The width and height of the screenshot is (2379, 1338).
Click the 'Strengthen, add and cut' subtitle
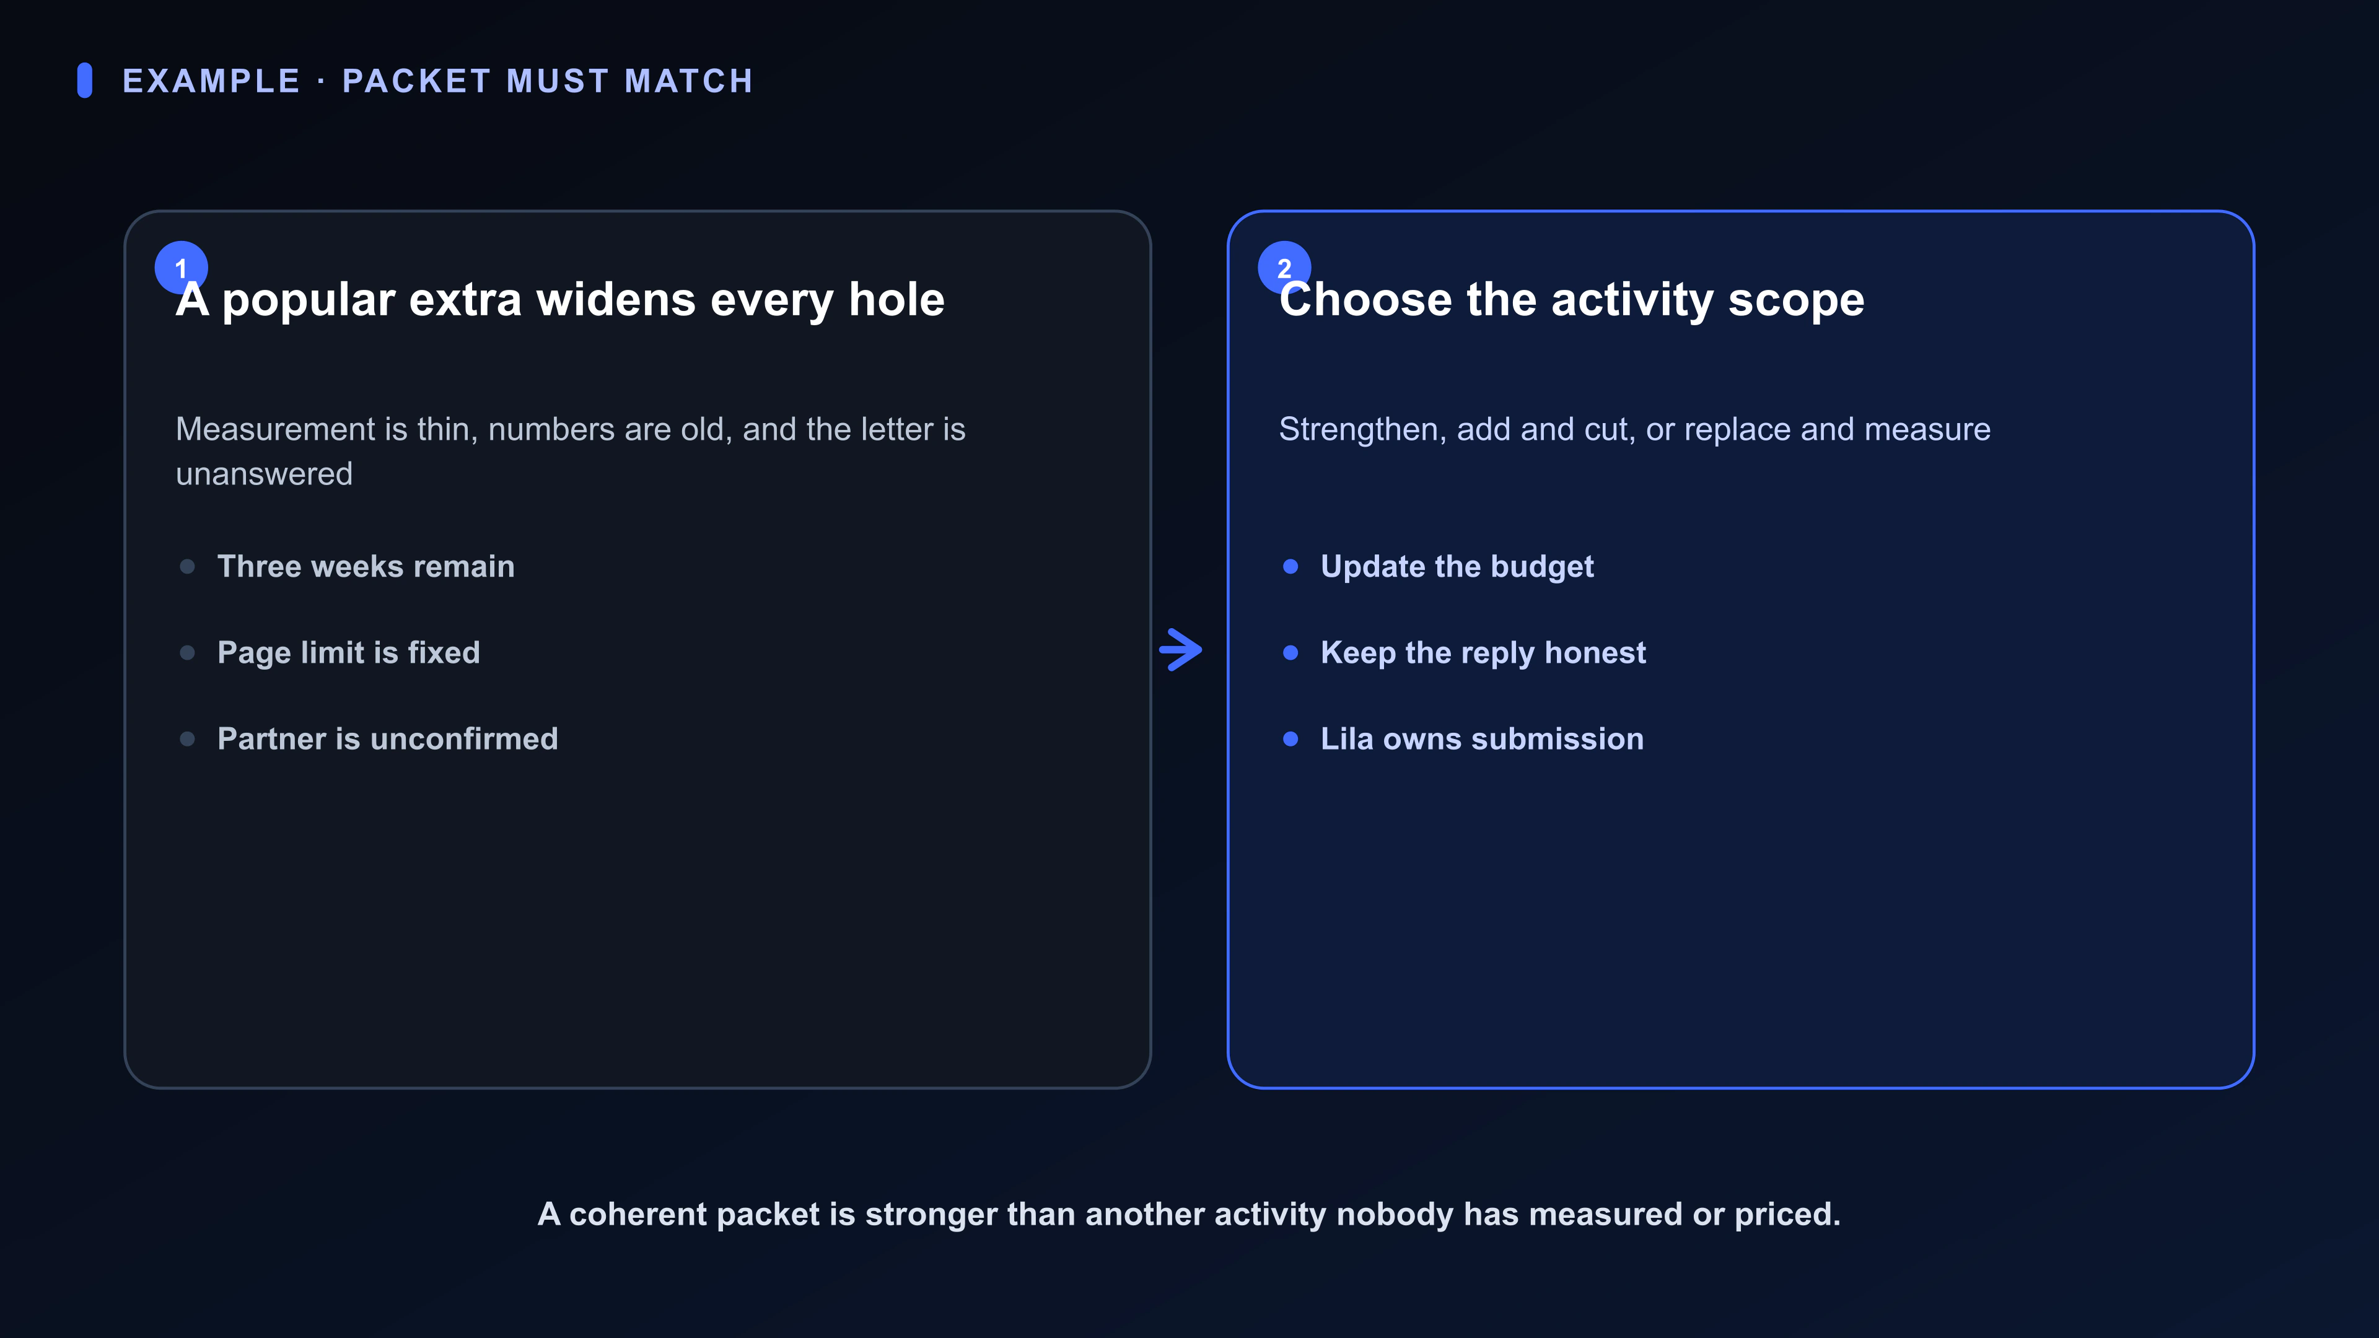click(1635, 431)
